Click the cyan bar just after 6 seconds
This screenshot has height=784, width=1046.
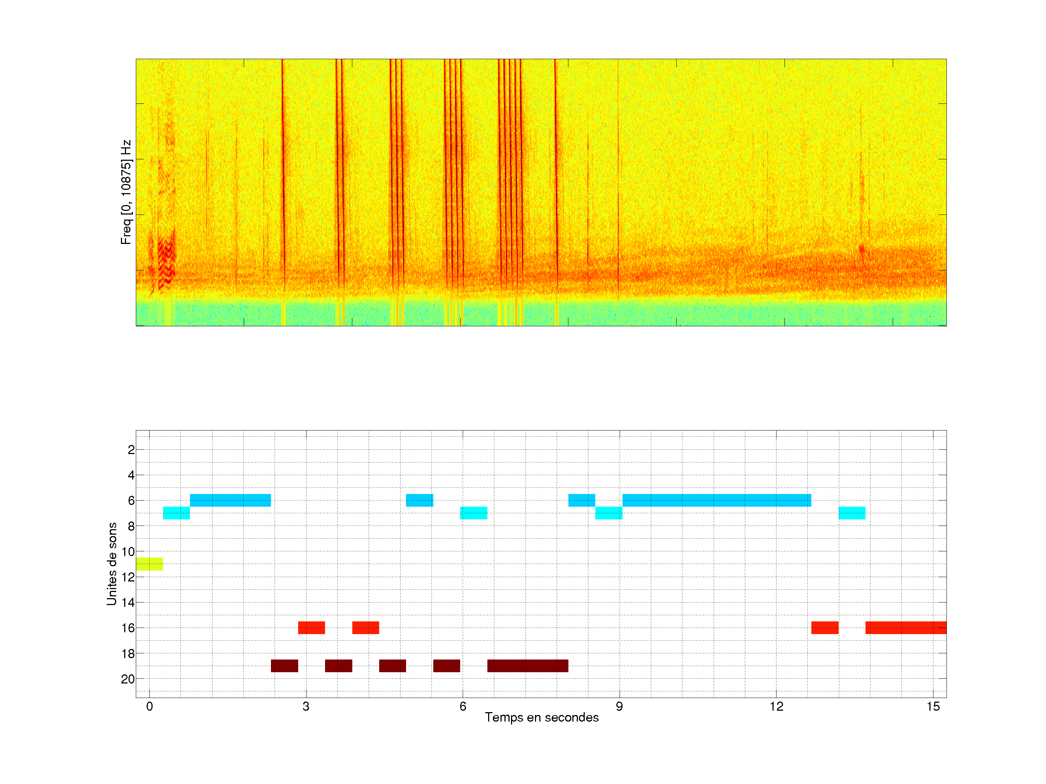pos(473,513)
